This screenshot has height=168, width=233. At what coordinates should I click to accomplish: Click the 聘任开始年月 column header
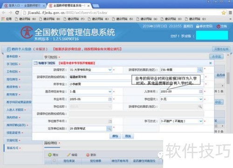pos(120,161)
